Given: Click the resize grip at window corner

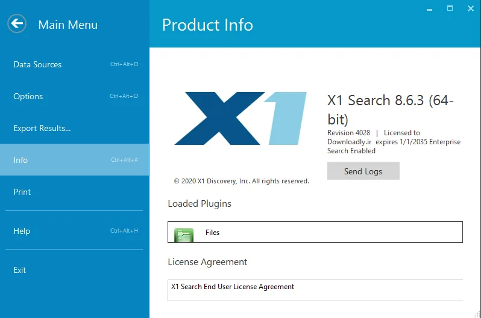Looking at the screenshot, I should (477, 314).
